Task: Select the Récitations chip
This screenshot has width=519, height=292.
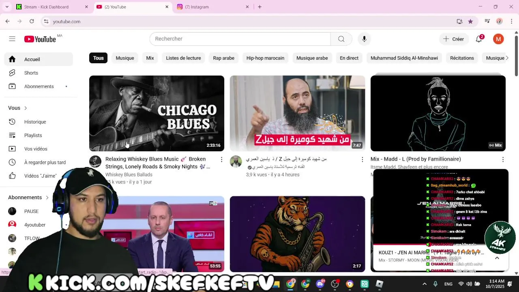Action: (x=462, y=58)
